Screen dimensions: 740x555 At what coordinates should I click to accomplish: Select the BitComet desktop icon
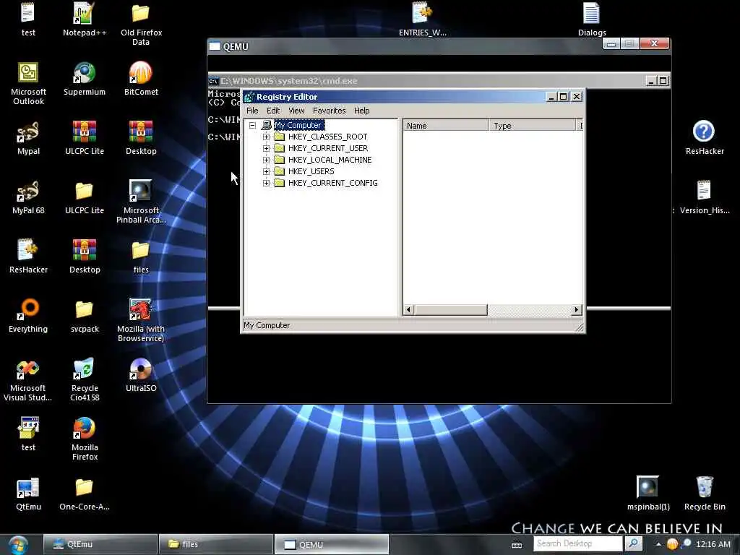(141, 78)
